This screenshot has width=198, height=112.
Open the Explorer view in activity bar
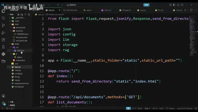[x=3, y=11]
